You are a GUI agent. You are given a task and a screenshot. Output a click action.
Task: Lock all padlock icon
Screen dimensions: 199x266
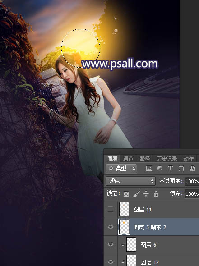[x=156, y=193]
